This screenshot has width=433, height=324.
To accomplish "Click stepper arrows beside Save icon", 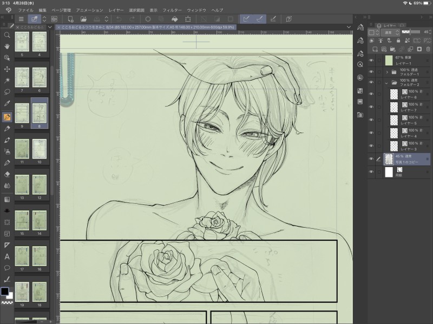I will (x=107, y=19).
